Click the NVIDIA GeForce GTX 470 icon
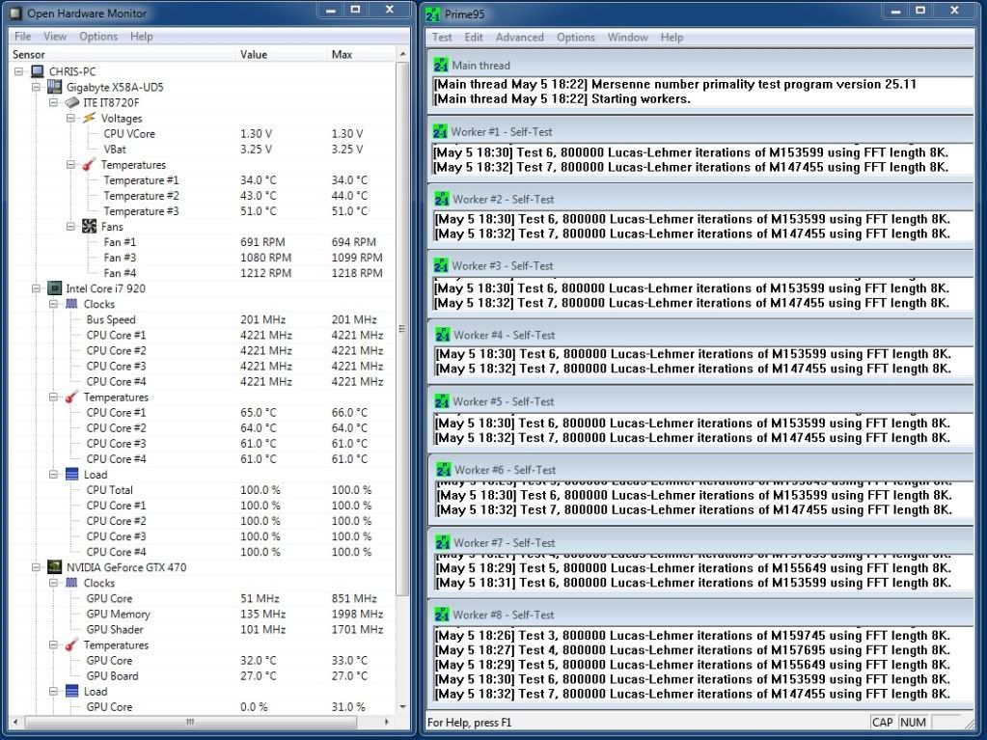The height and width of the screenshot is (740, 987). click(55, 567)
